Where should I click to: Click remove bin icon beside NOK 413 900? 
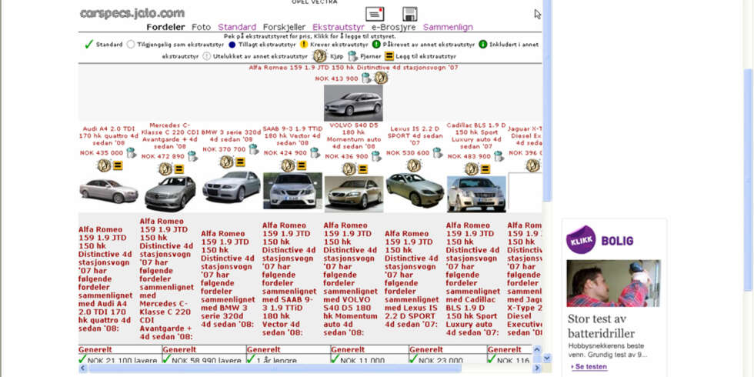point(366,78)
